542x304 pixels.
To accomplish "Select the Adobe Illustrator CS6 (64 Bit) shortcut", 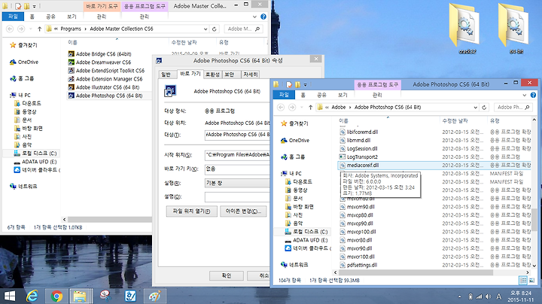I will tap(104, 87).
